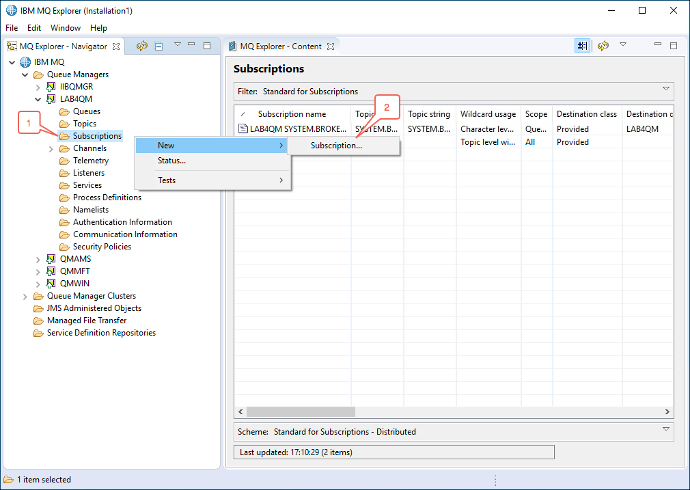Viewport: 690px width, 490px height.
Task: Click the Managed File Transfer folder icon
Action: coord(39,321)
